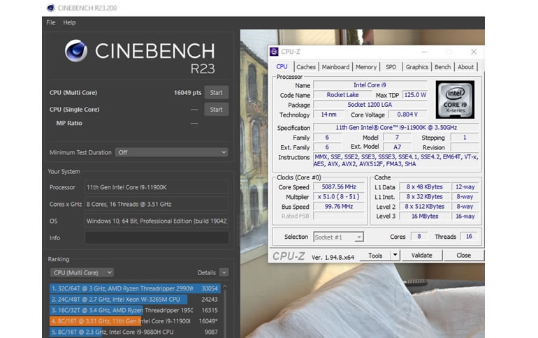This screenshot has height=338, width=538.
Task: Click the Code Name value Rocket Lake
Action: (x=342, y=94)
